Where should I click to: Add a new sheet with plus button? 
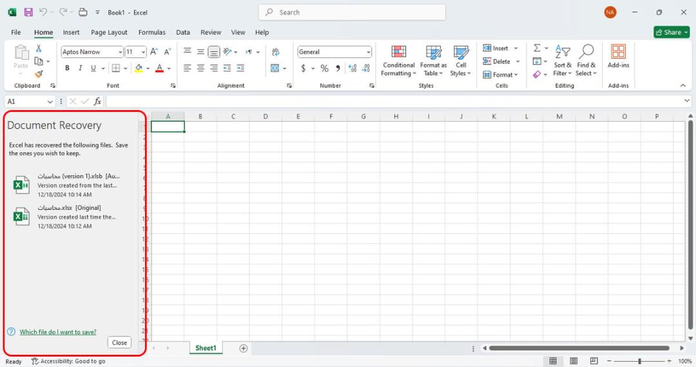[x=243, y=348]
